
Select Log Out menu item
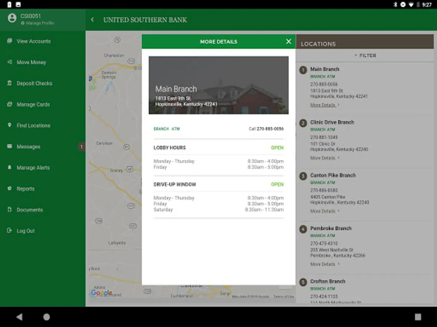(25, 231)
